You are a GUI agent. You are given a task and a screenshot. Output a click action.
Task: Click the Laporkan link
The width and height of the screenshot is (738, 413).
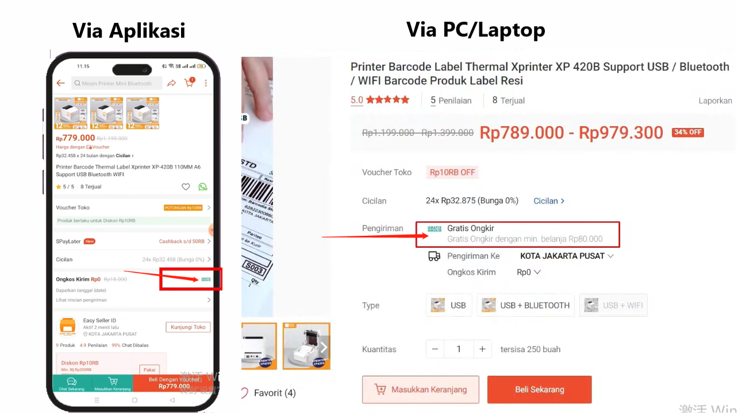coord(715,100)
